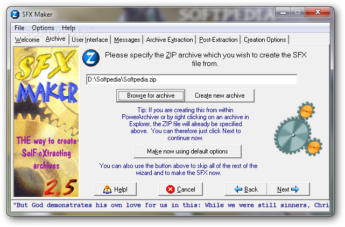Open the Messages tab
Screen dimensions: 345x227
[127, 40]
